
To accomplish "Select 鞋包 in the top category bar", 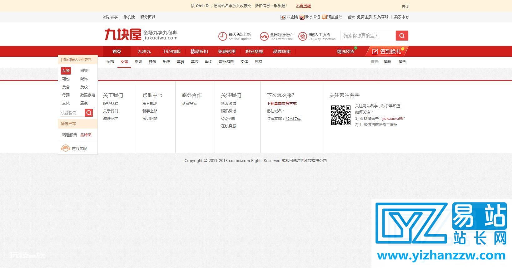I will (x=152, y=62).
